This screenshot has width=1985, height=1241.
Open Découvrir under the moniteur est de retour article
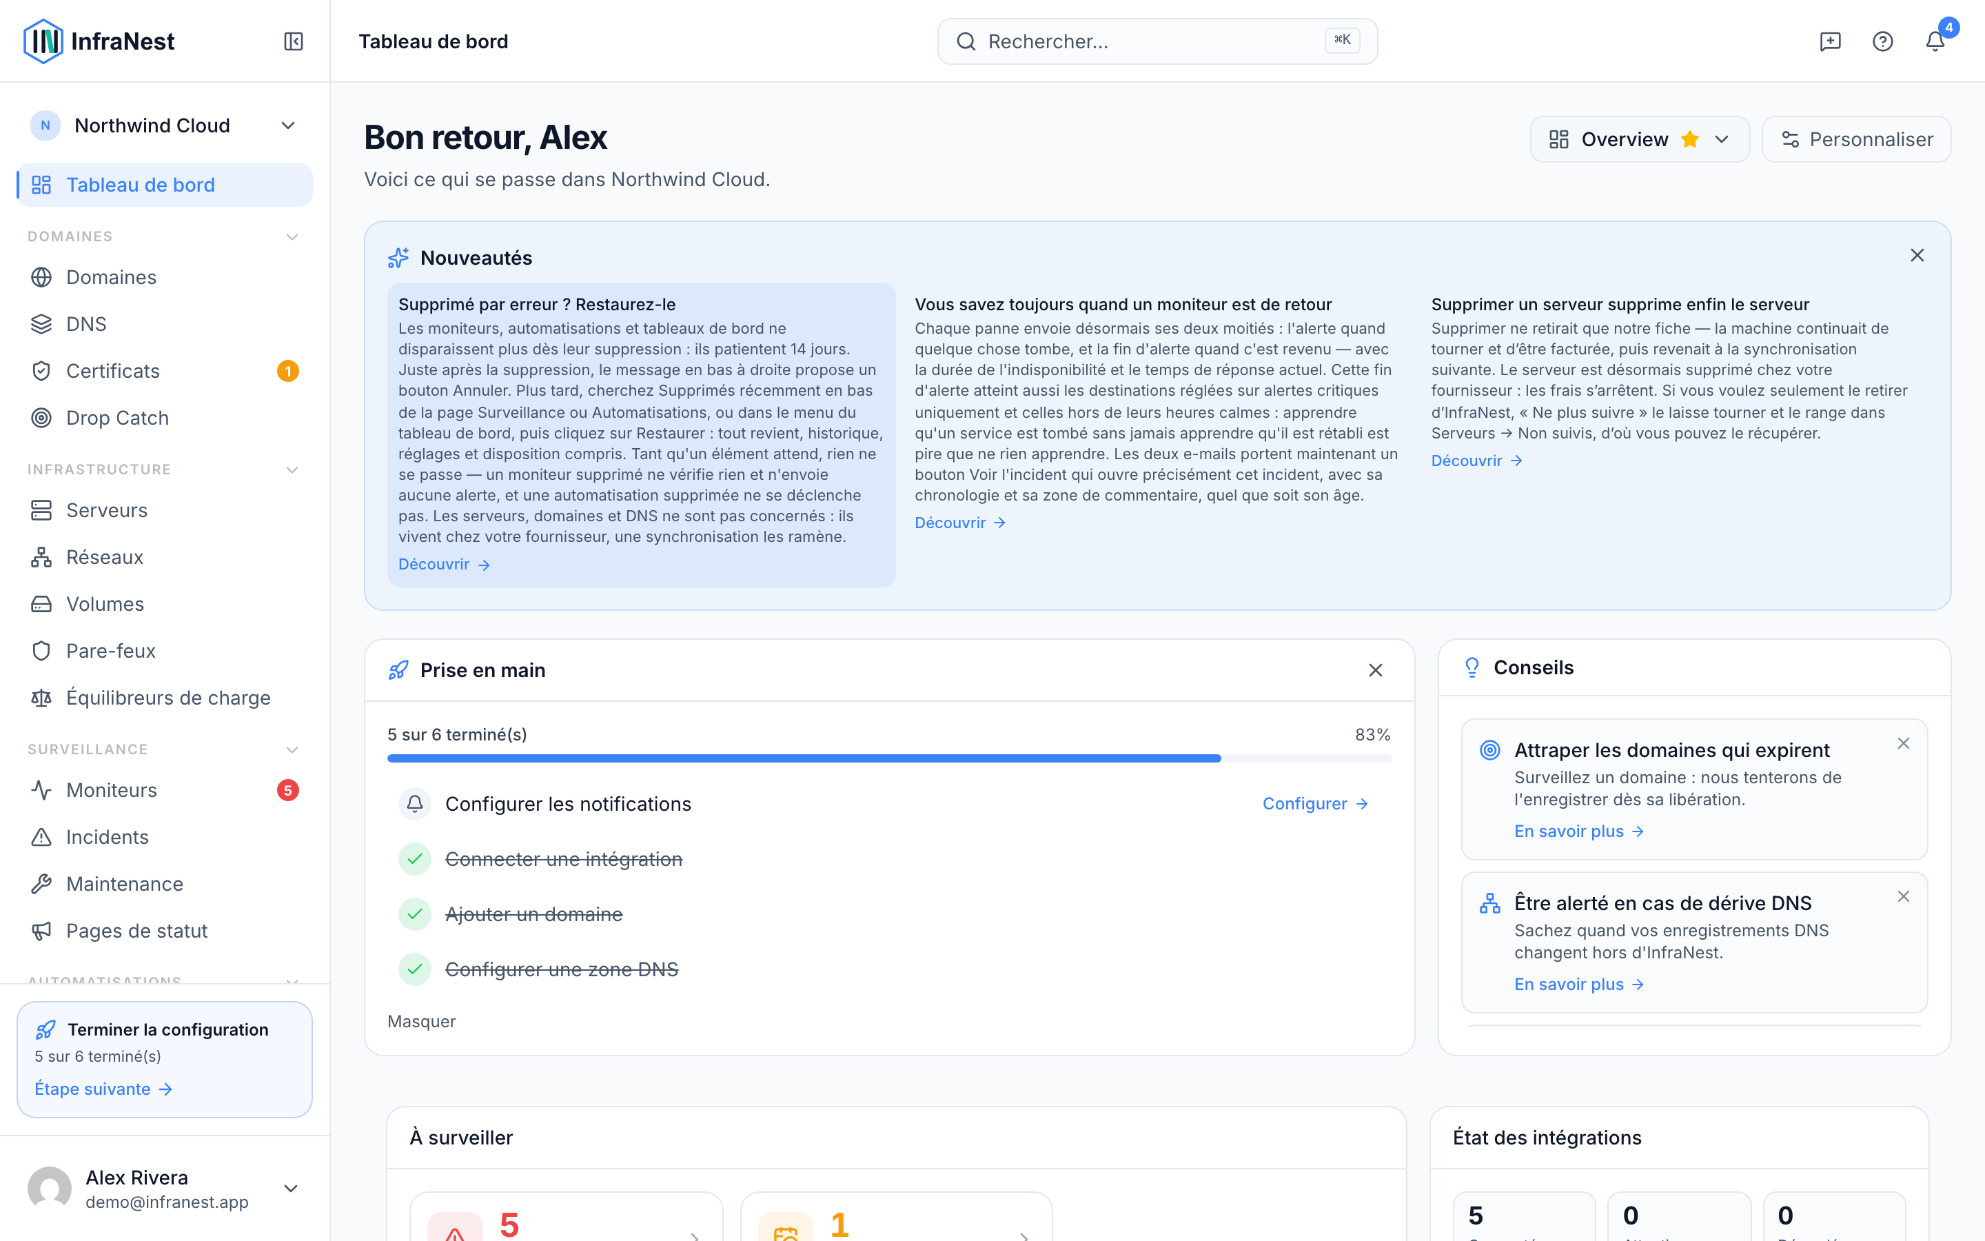(x=959, y=523)
